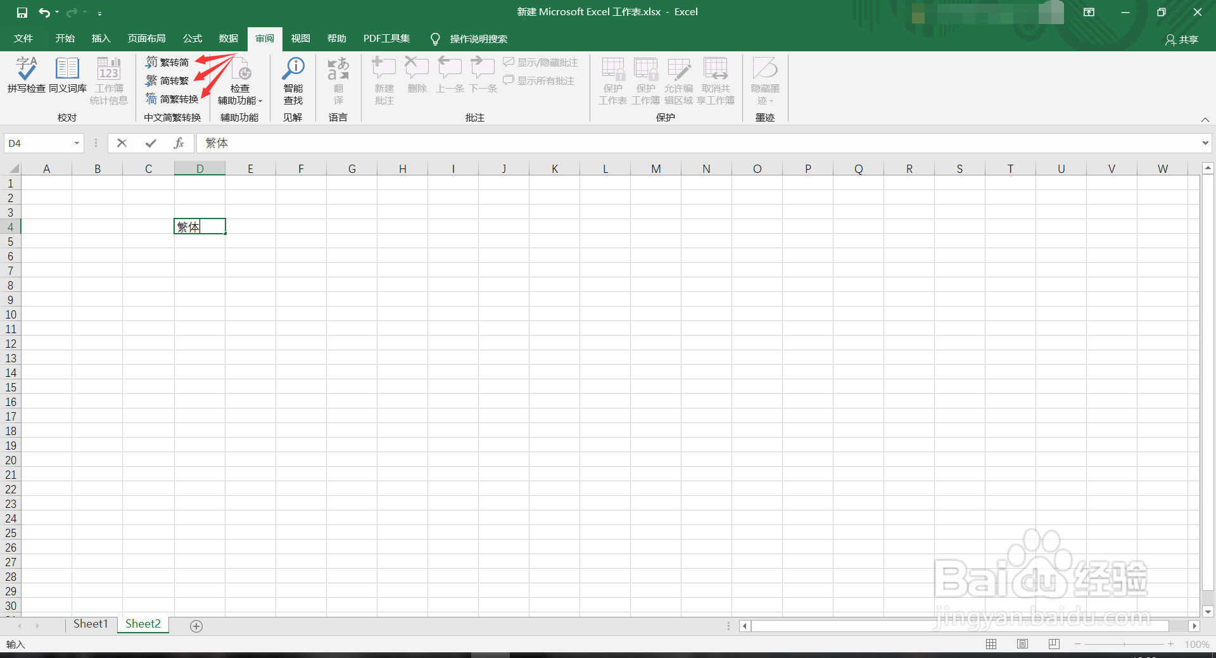Click 显示/隐藏批注 toggle

pyautogui.click(x=541, y=62)
